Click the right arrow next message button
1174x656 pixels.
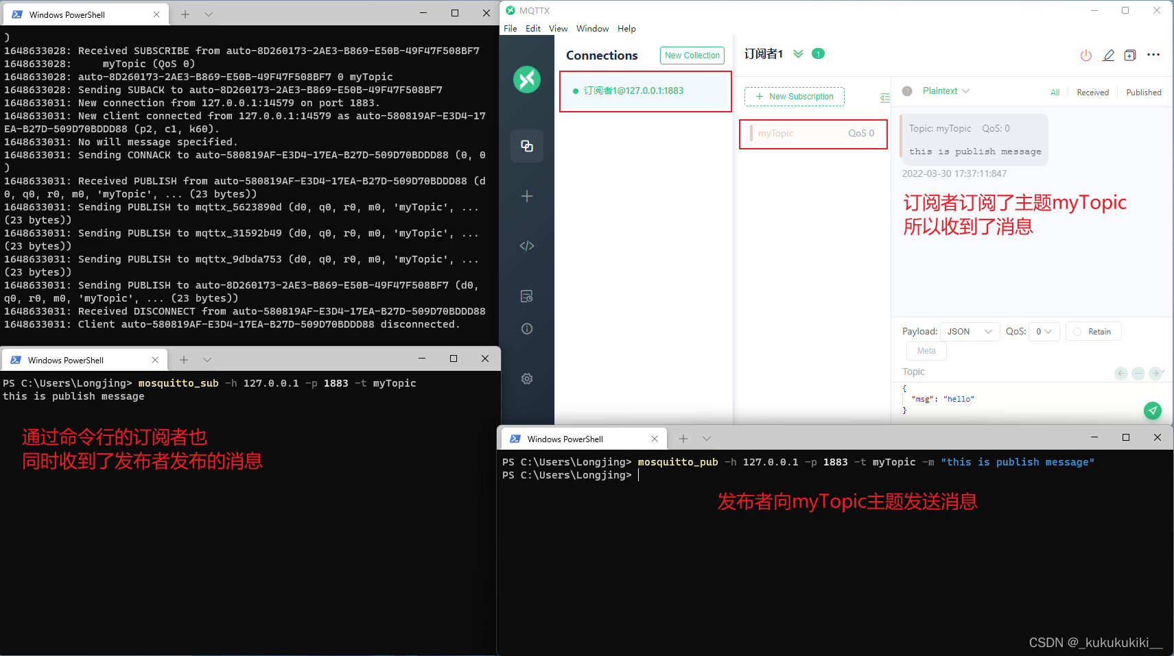point(1155,373)
